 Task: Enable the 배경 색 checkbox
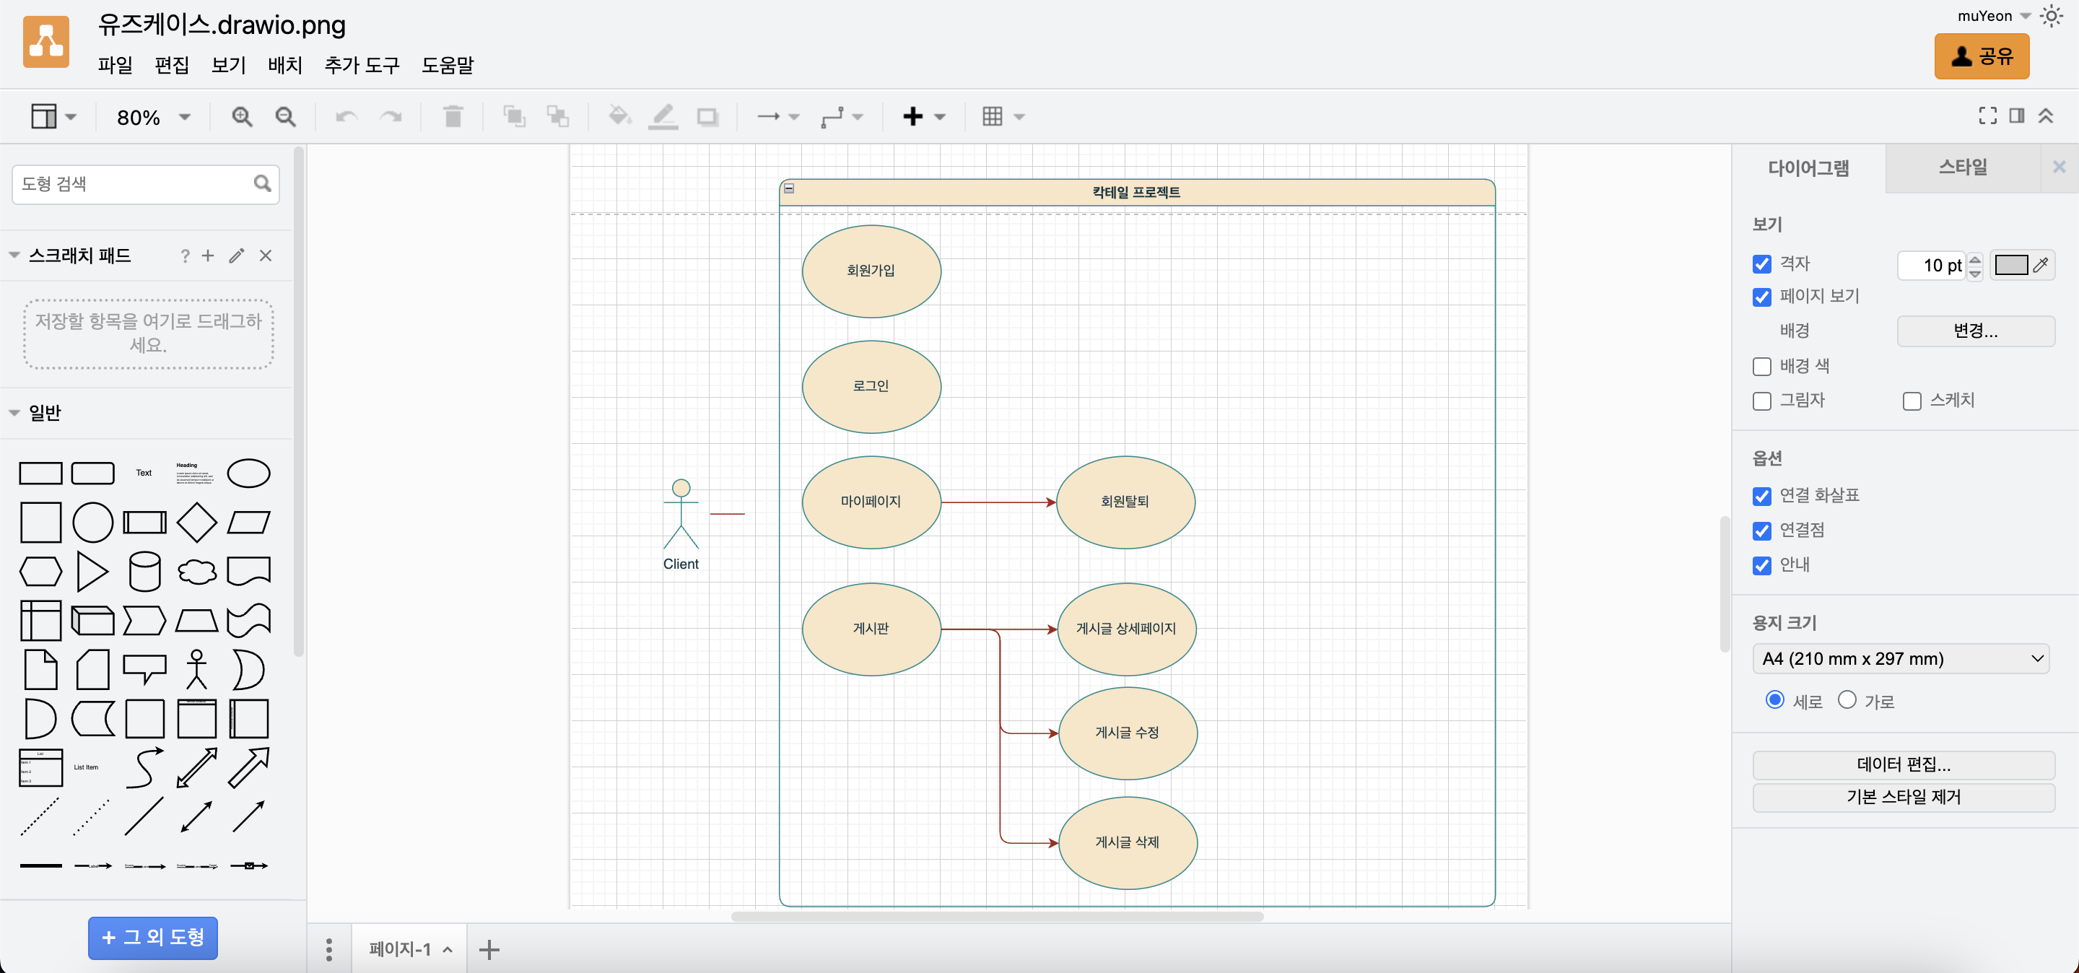1762,367
